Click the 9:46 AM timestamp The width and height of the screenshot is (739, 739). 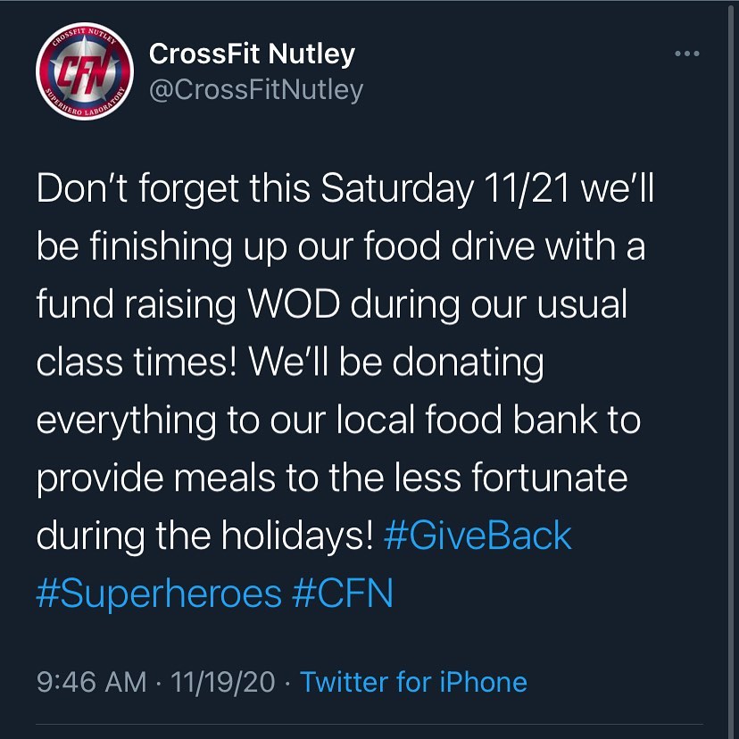91,683
